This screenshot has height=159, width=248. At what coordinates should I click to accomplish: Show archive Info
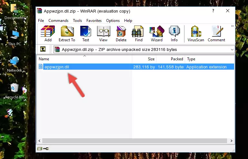(x=174, y=34)
